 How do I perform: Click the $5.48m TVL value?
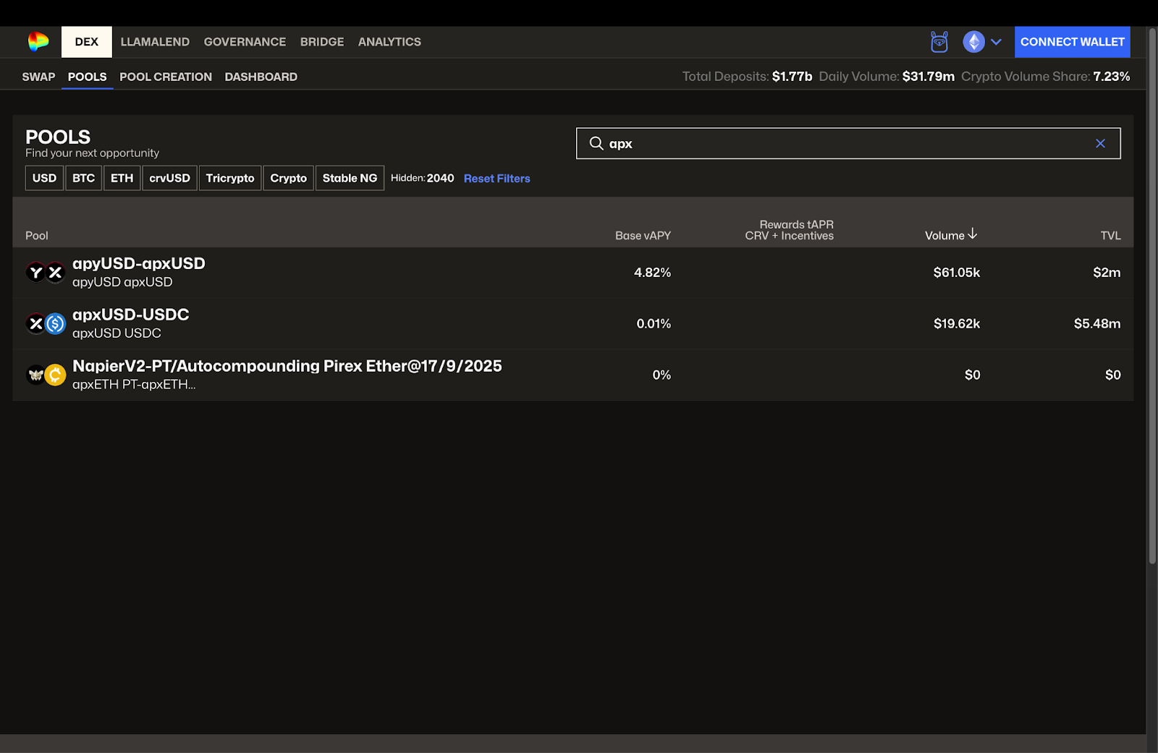click(1097, 324)
